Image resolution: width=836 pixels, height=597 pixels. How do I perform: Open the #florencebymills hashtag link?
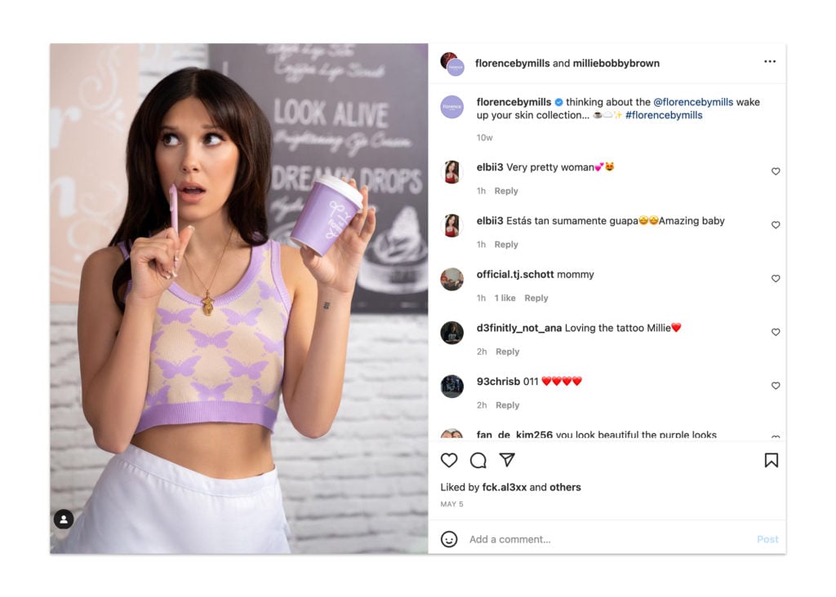tap(664, 115)
